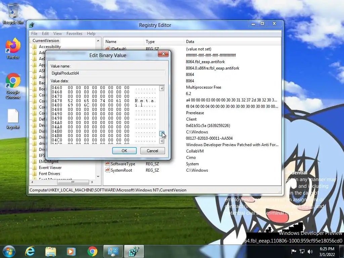
Task: Click the taskbar clock showing 6:25 PM
Action: 327,251
